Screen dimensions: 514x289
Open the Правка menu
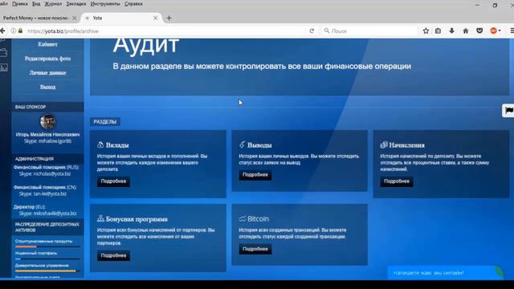tap(19, 4)
